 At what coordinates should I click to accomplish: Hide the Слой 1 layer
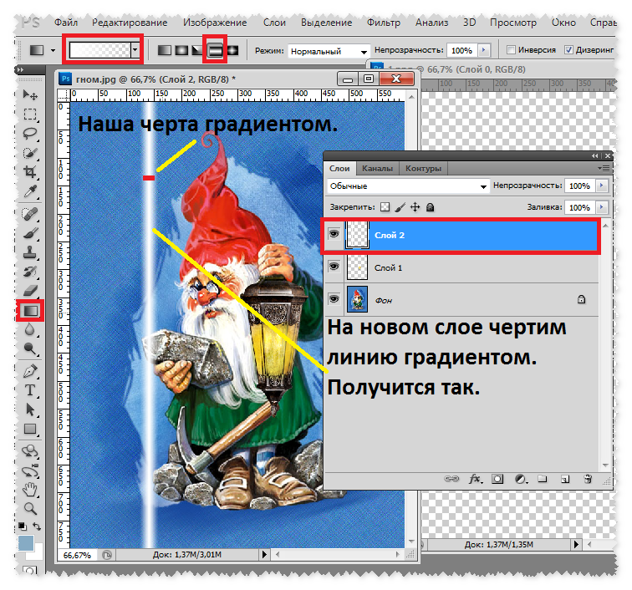click(334, 267)
